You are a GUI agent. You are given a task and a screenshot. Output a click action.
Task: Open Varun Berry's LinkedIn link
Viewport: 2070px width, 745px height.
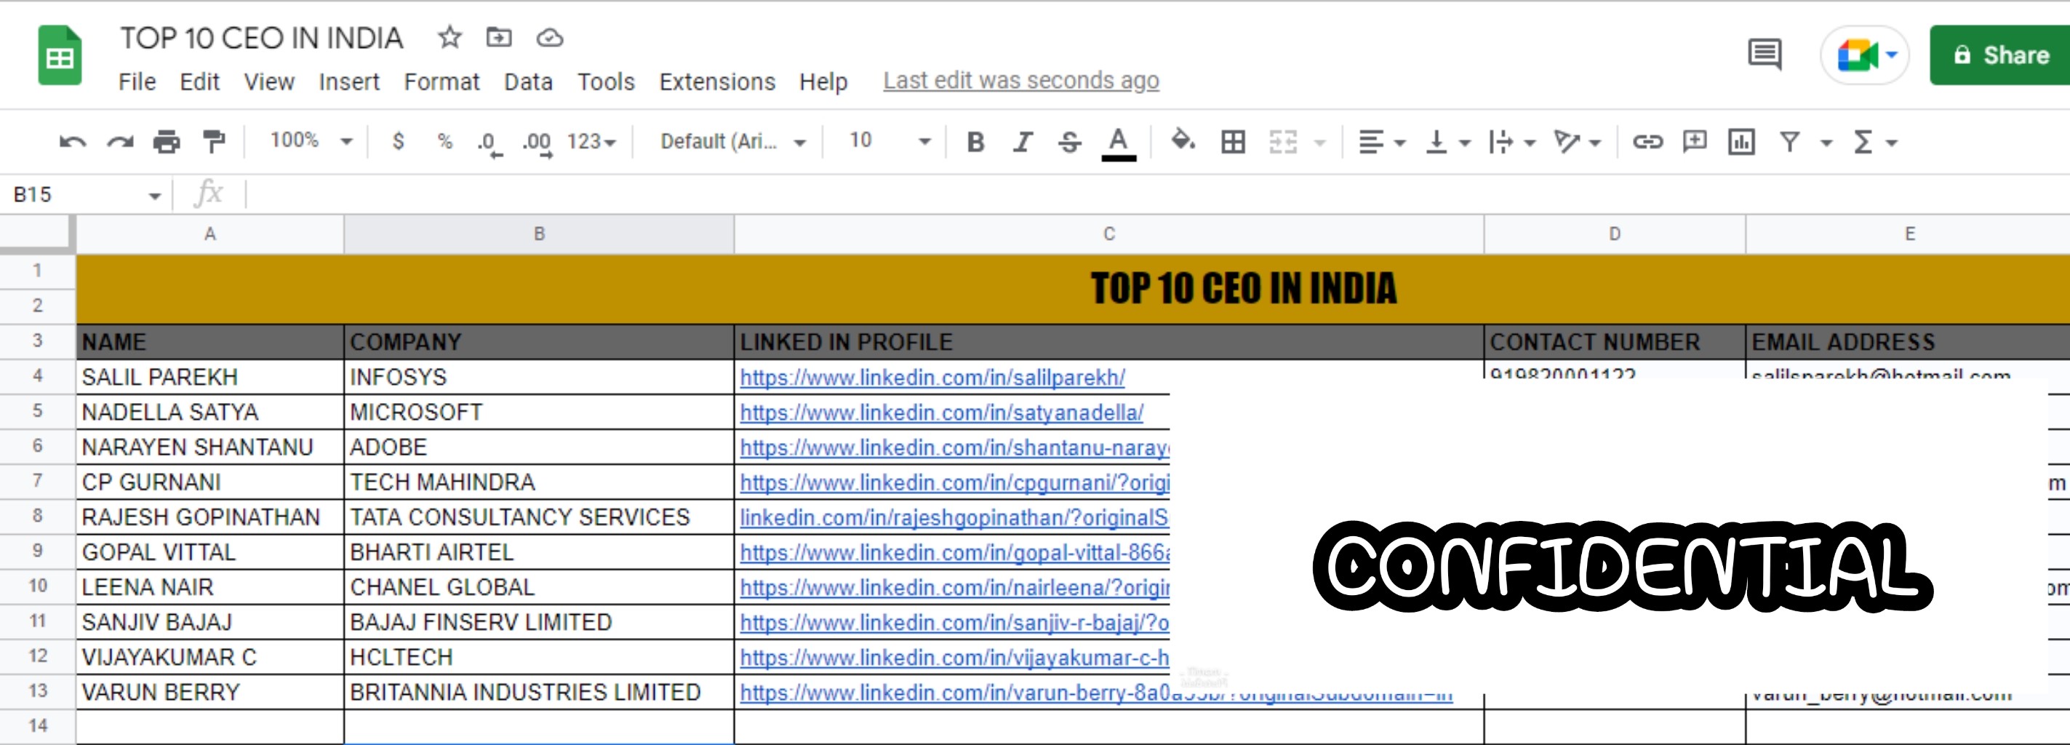[x=1095, y=693]
